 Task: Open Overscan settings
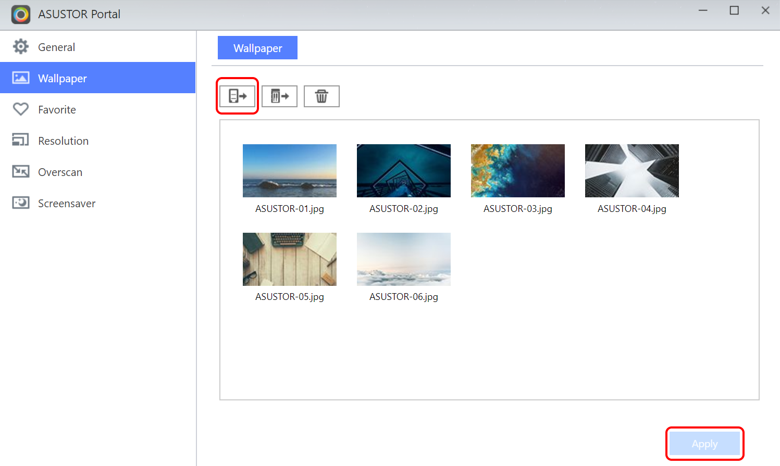tap(98, 172)
